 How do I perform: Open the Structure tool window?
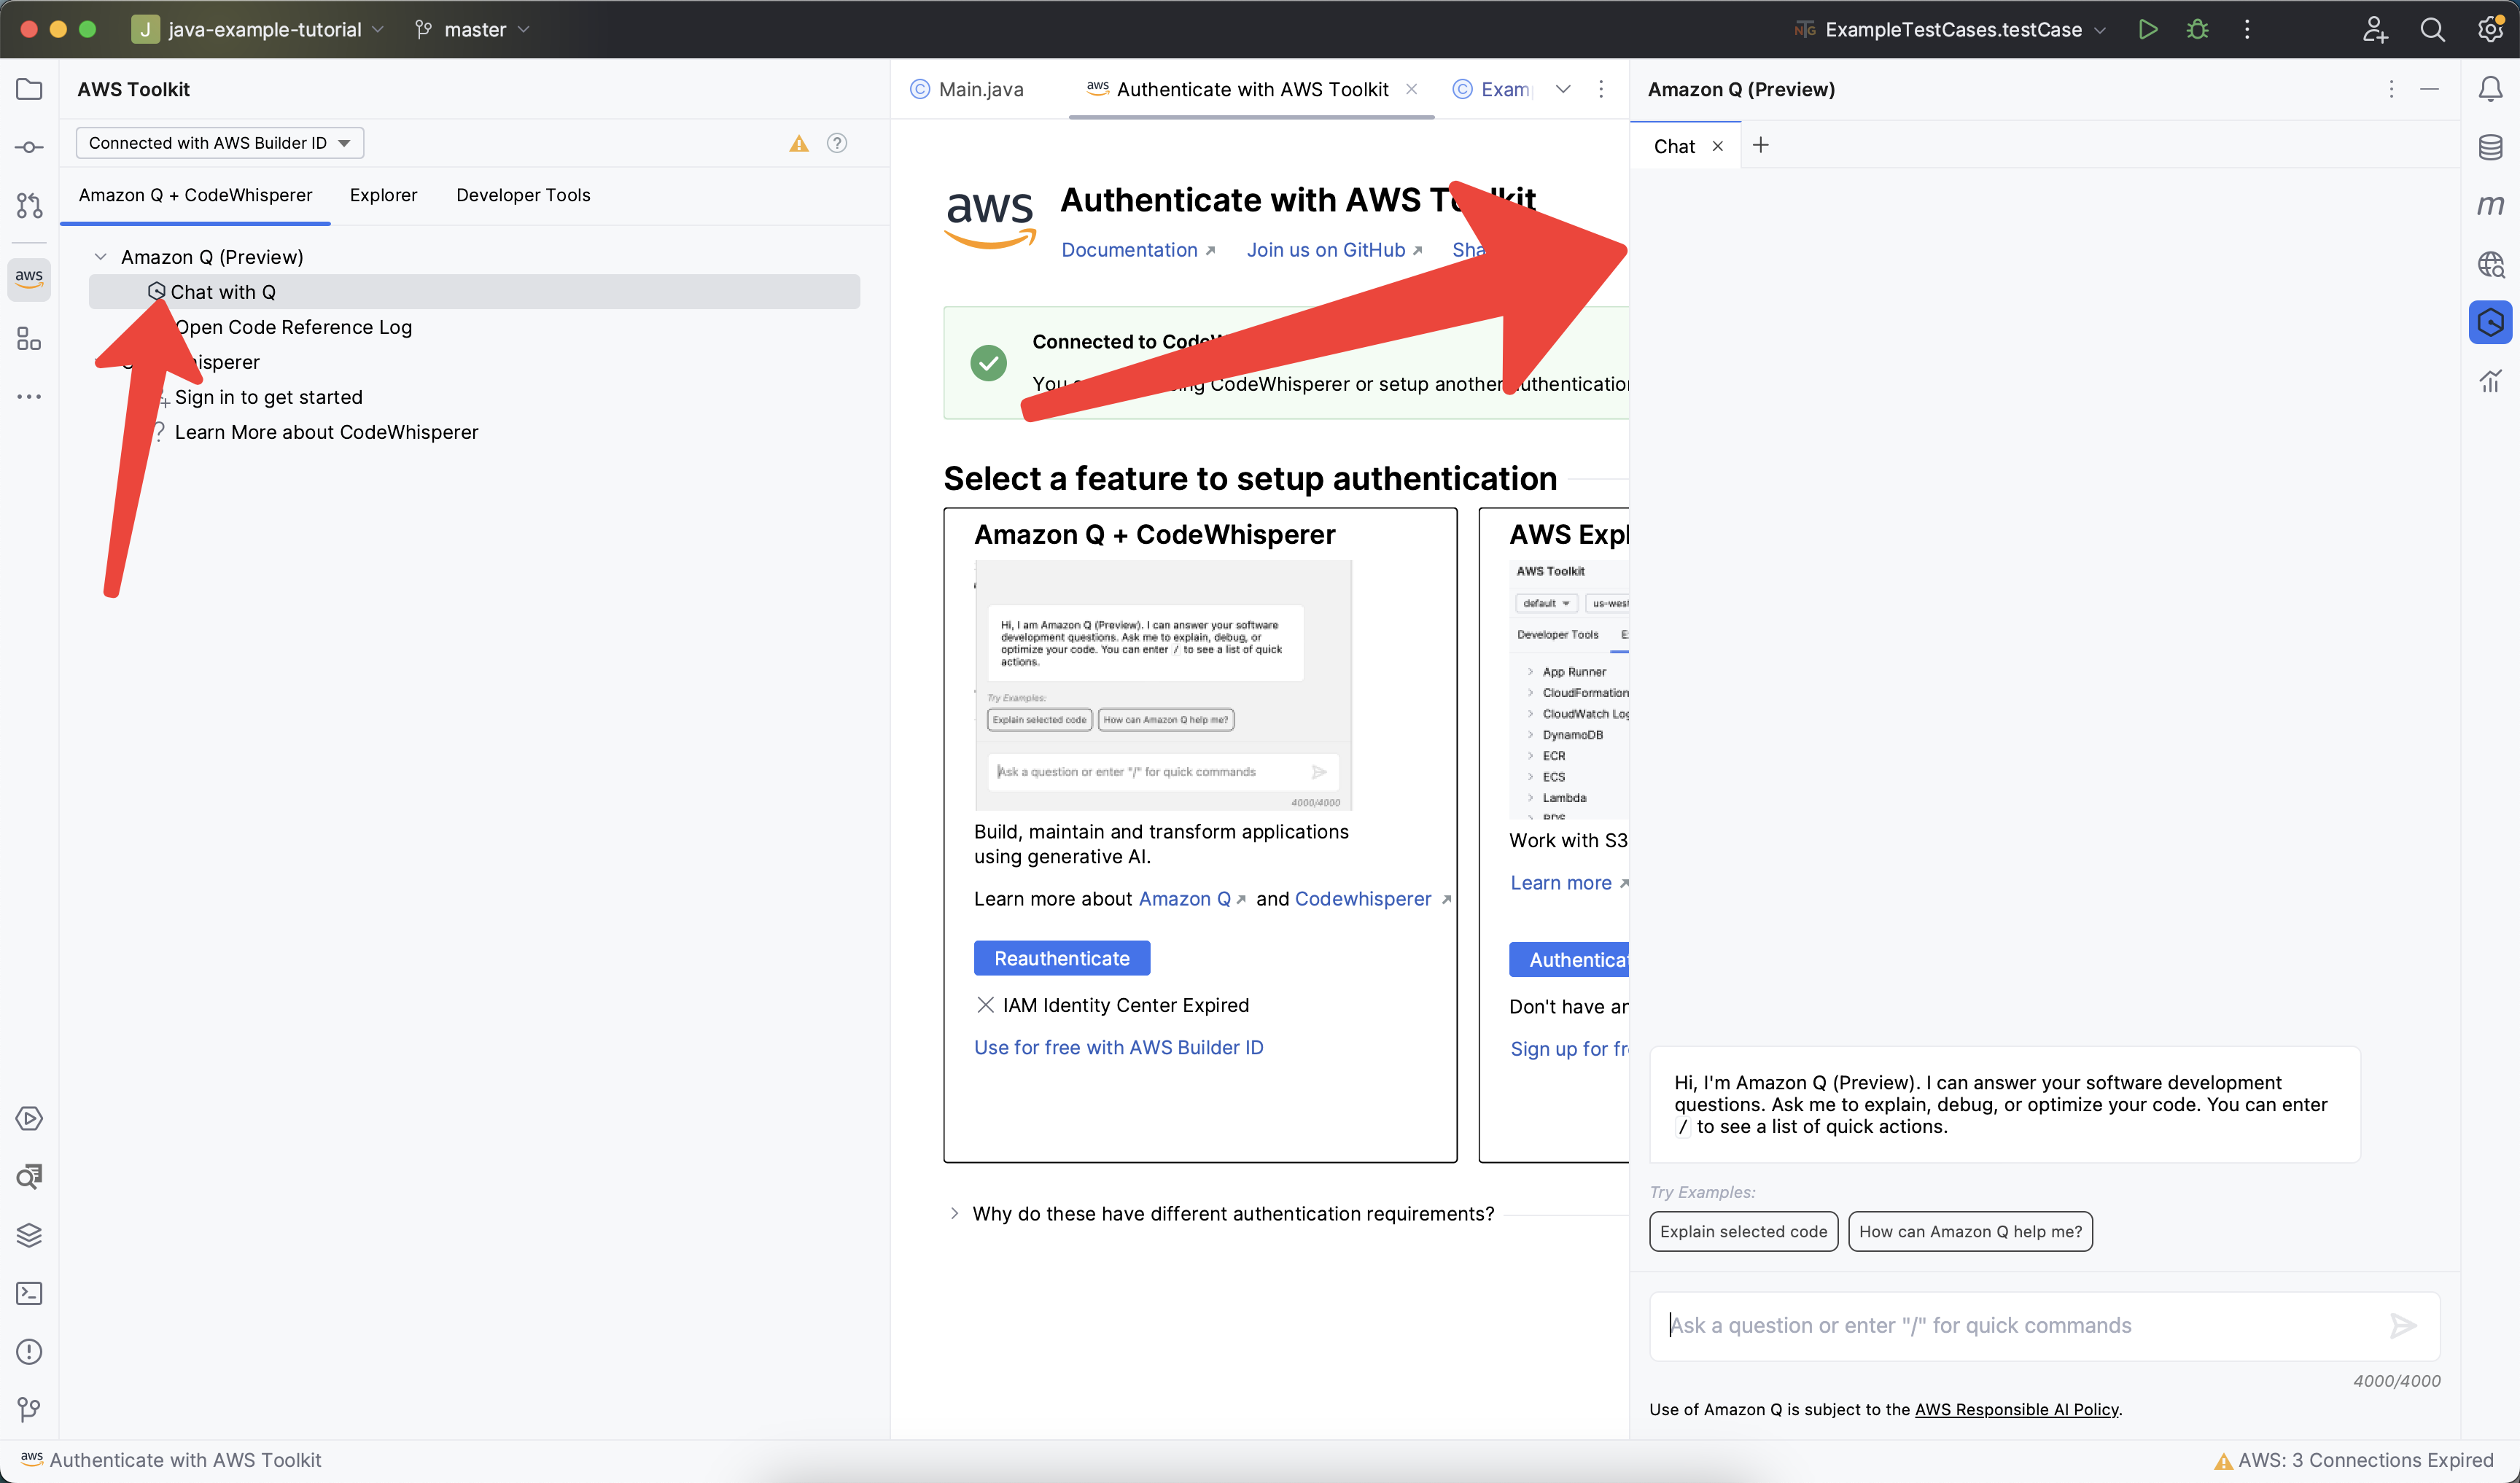click(x=29, y=339)
